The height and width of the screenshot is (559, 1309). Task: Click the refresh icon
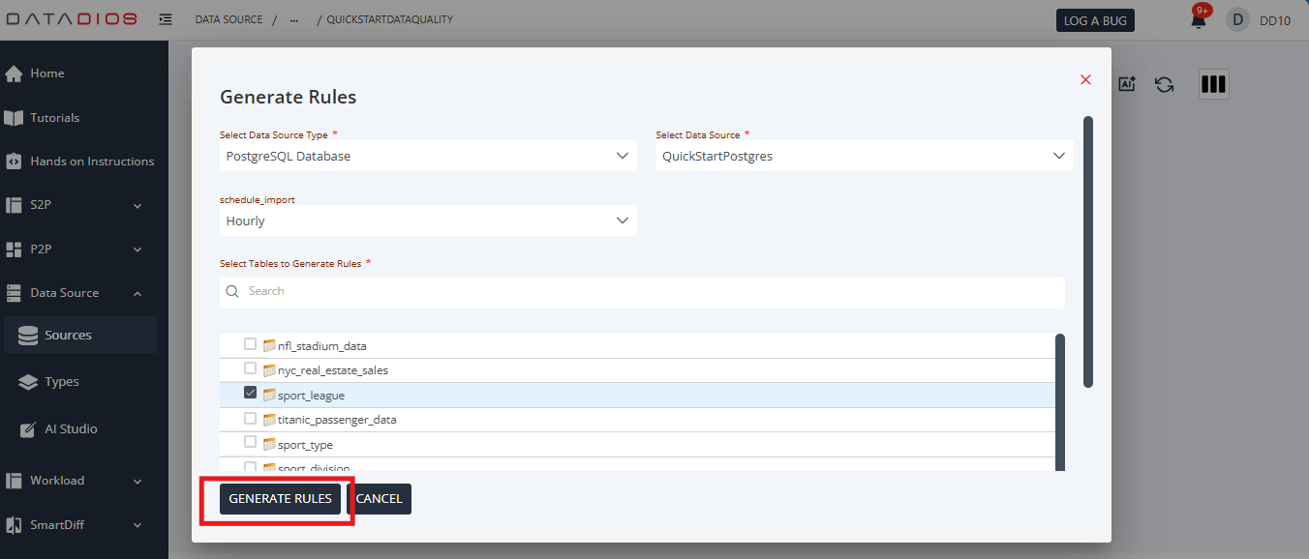pos(1164,84)
